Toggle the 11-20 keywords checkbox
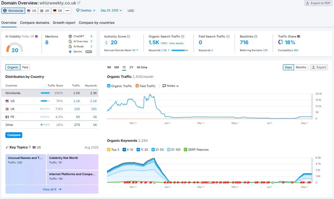The width and height of the screenshot is (334, 199). (138, 149)
